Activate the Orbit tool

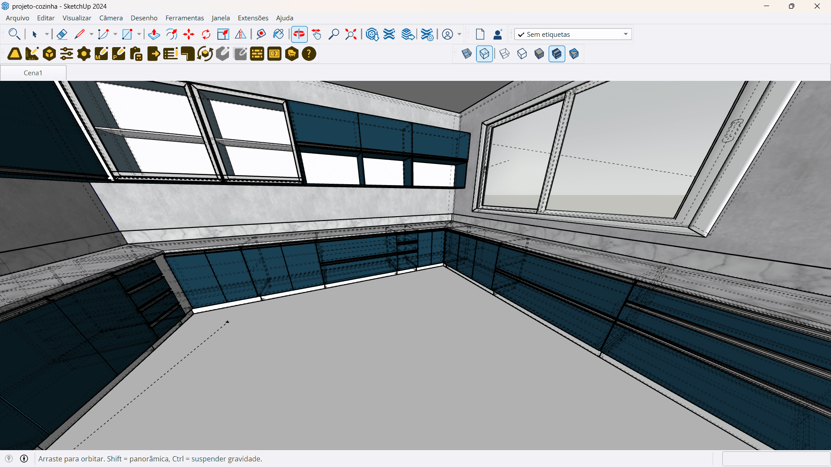pos(299,34)
